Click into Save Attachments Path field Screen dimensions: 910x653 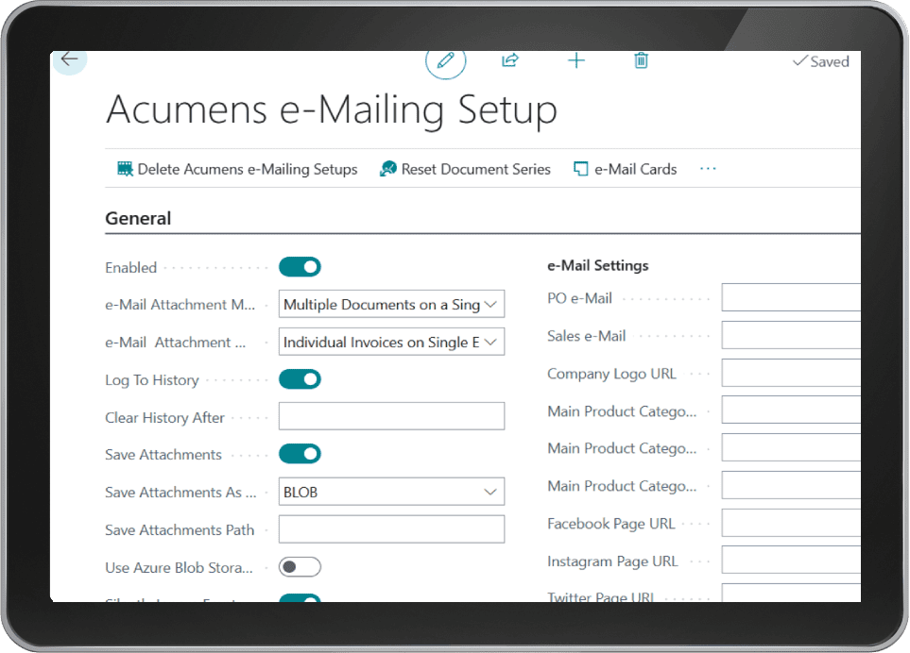click(392, 529)
